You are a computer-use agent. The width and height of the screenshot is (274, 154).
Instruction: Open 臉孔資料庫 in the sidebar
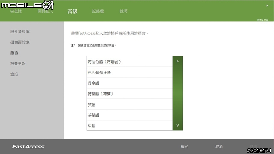tap(20, 32)
